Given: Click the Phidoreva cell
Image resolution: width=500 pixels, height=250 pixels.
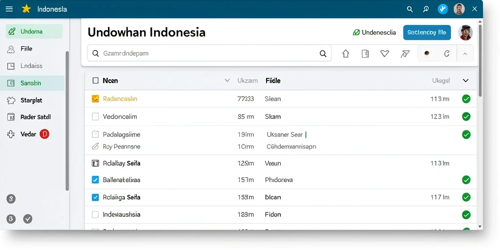Looking at the screenshot, I should coord(279,180).
